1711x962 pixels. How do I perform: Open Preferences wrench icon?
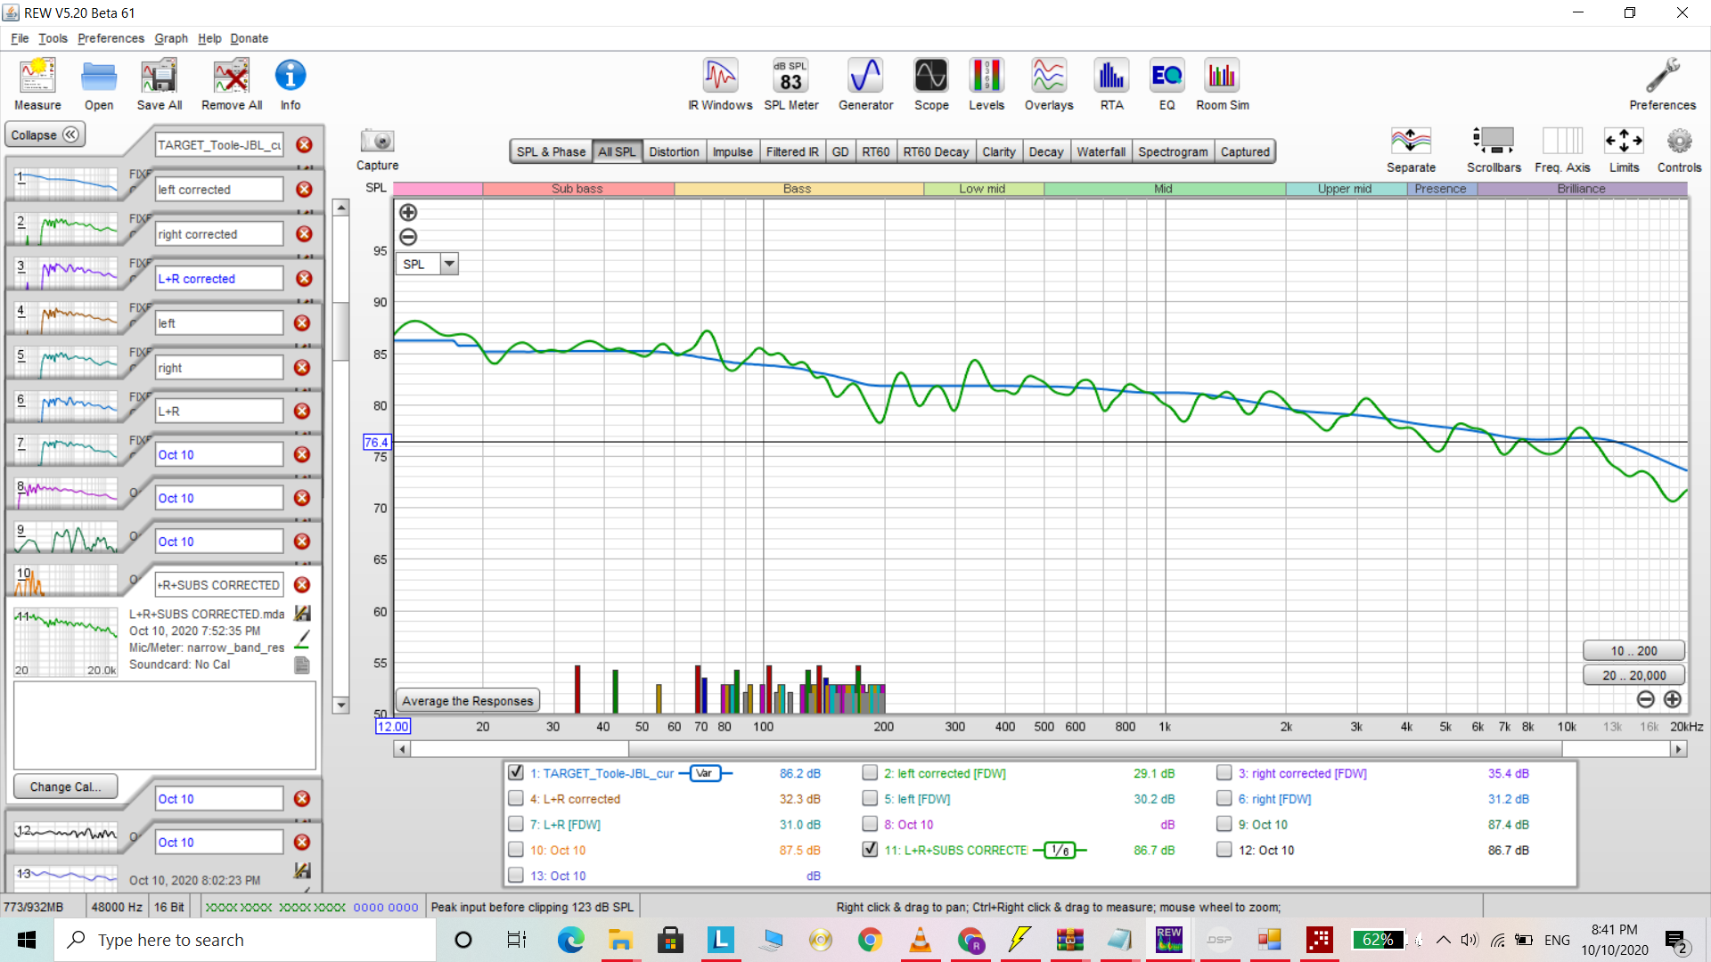point(1662,85)
